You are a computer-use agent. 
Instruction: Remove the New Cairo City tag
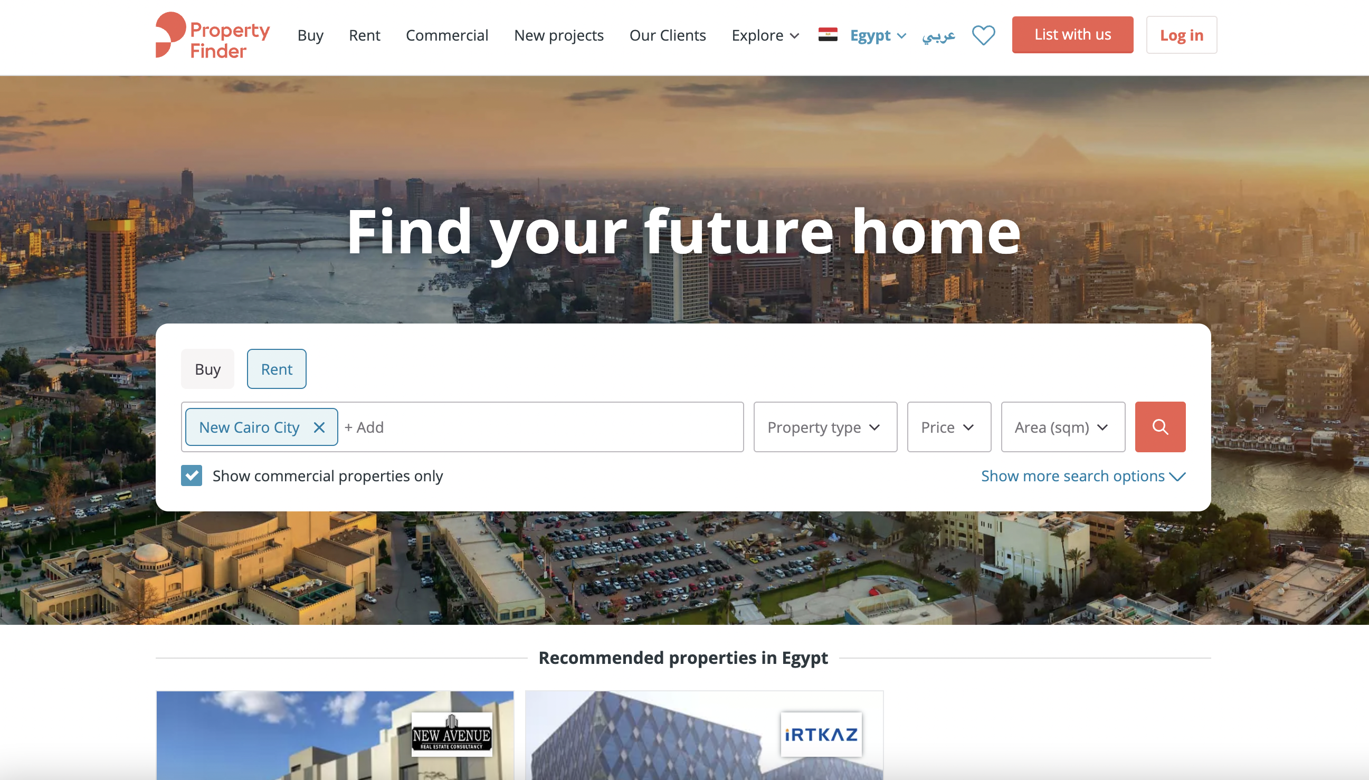pos(319,427)
